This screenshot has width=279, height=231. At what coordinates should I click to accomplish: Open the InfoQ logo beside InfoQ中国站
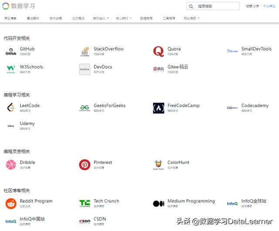tap(11, 221)
